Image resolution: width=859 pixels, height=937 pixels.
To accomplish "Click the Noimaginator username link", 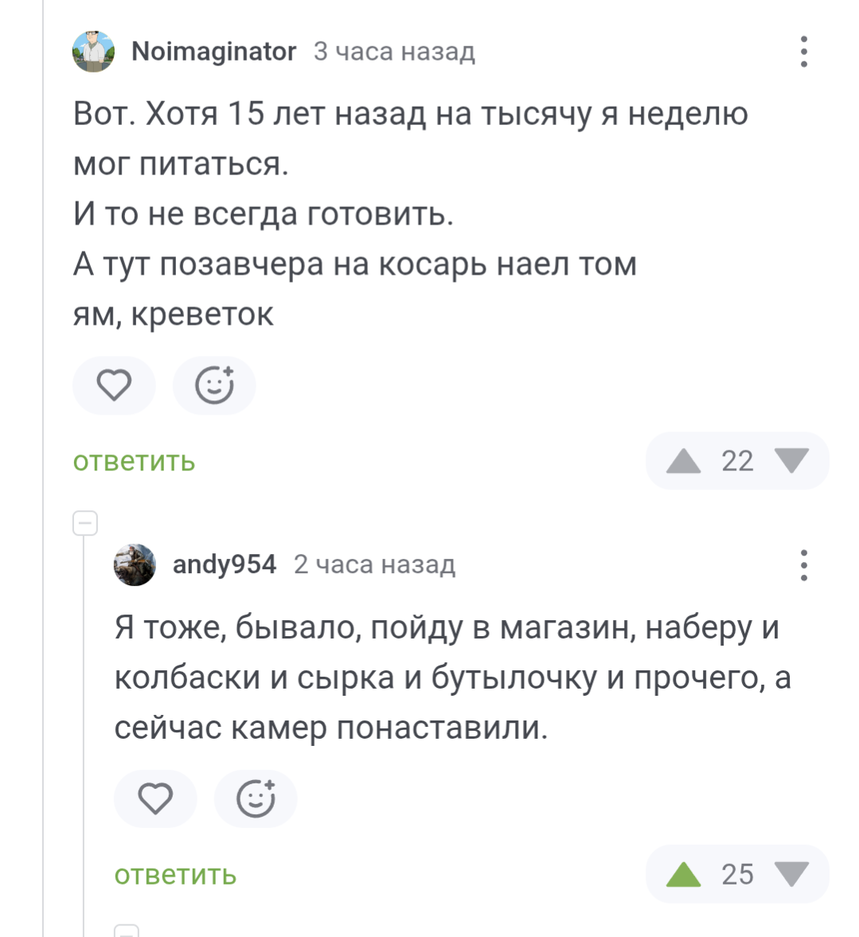I will (213, 52).
